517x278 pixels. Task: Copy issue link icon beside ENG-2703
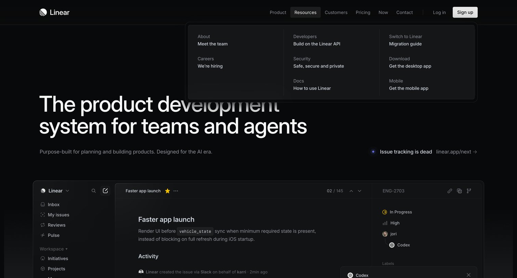[x=450, y=191]
